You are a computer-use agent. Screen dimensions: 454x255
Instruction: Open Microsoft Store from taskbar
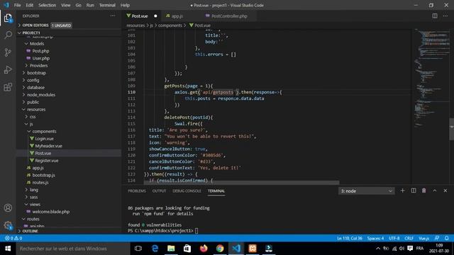click(187, 249)
